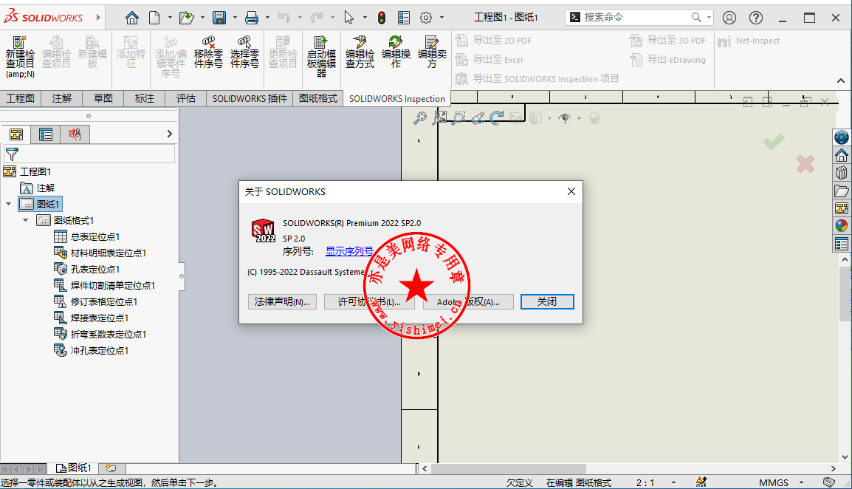Print the drawing with the printer icon
Viewport: 852px width, 489px height.
[252, 18]
